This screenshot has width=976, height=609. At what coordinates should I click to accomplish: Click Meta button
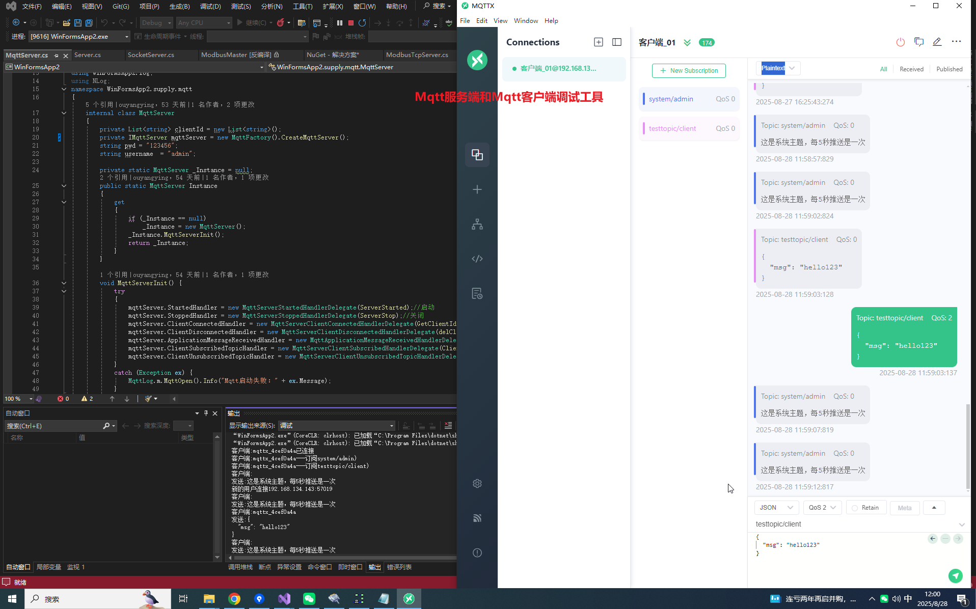click(905, 508)
